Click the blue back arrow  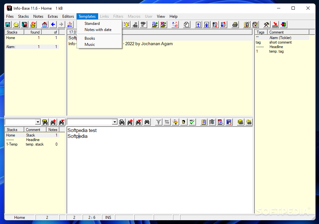pyautogui.click(x=53, y=25)
